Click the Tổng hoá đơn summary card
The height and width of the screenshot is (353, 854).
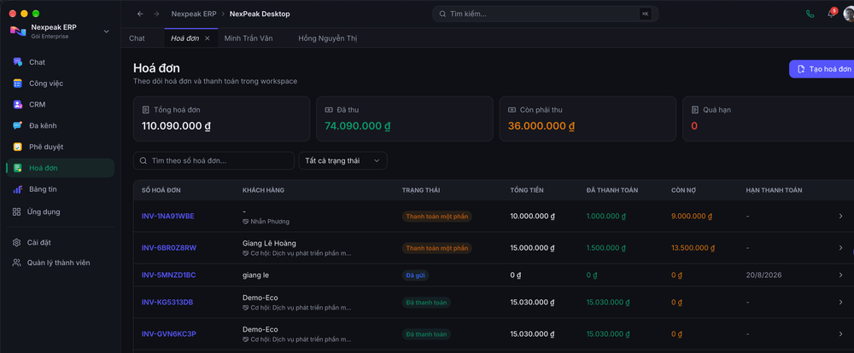(222, 119)
